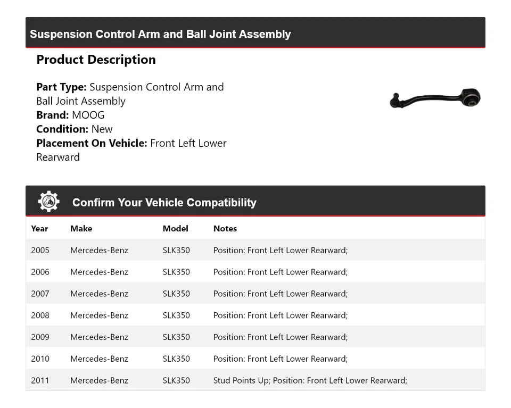Screen dimensions: 511x408
Task: Click the Brand MOOG text
Action: [x=70, y=115]
